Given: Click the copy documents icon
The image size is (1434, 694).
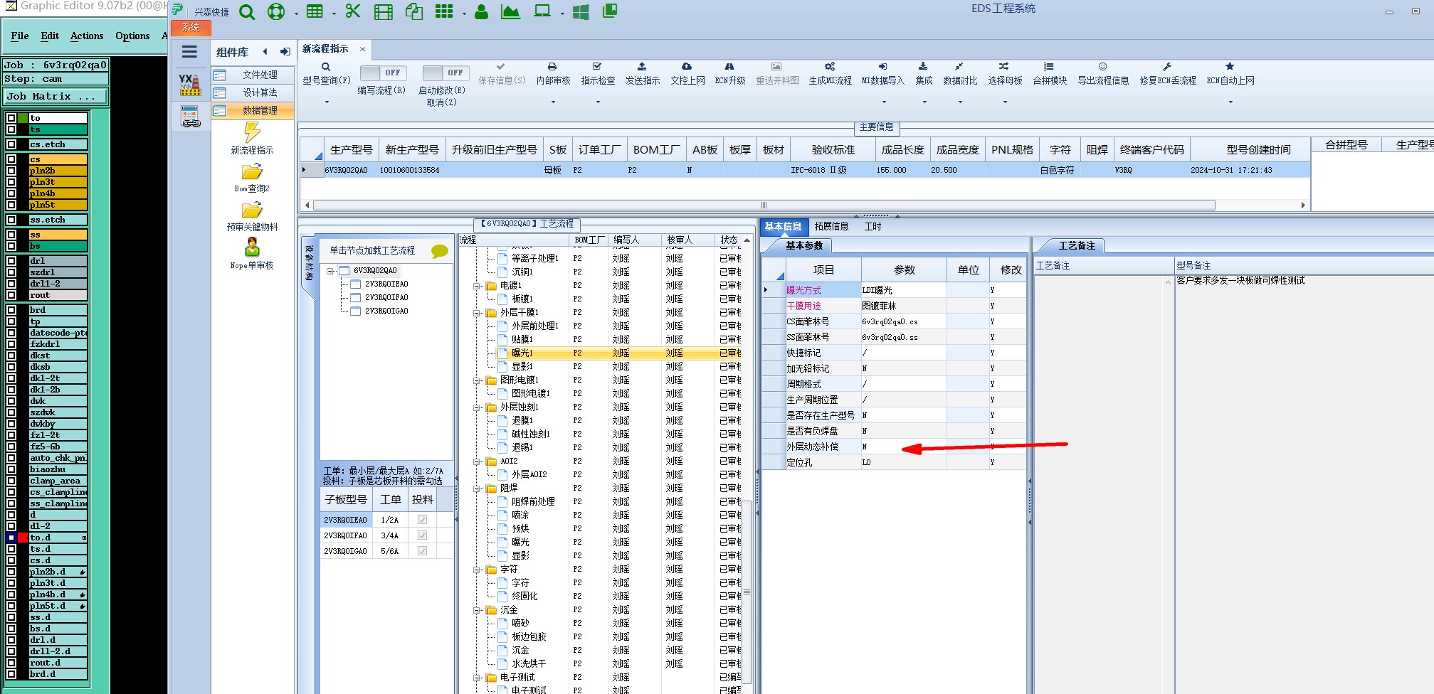Looking at the screenshot, I should pyautogui.click(x=414, y=11).
